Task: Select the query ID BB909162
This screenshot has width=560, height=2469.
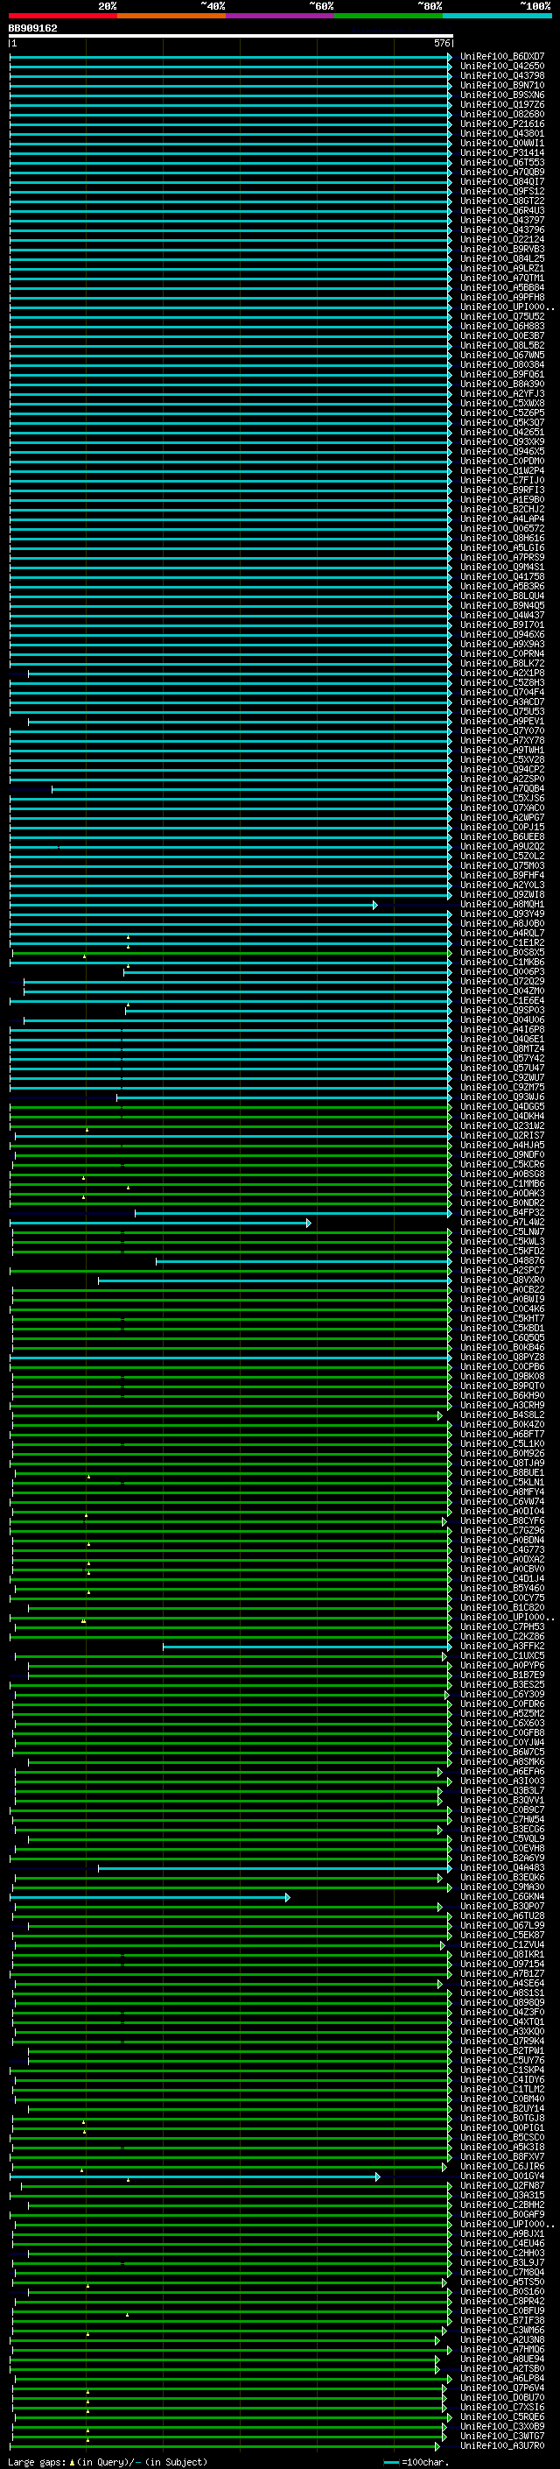Action: [x=32, y=28]
